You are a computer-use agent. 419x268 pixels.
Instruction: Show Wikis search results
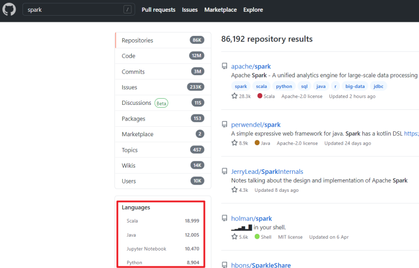tap(163, 165)
